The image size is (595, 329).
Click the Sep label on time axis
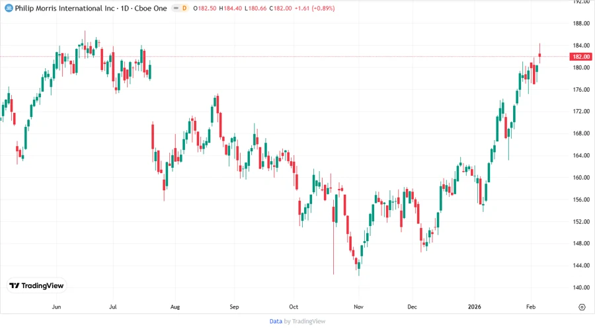click(x=234, y=307)
